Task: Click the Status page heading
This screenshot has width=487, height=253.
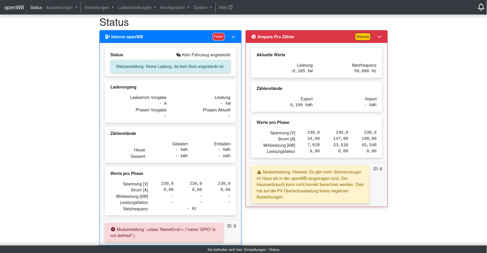Action: click(x=114, y=22)
